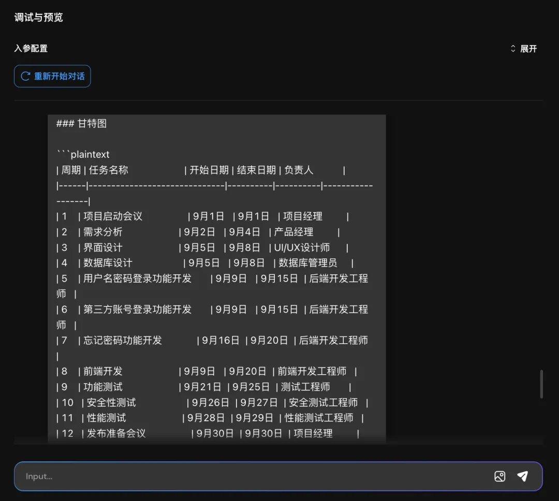
Task: Click the 9月21日 start date
Action: pos(202,387)
